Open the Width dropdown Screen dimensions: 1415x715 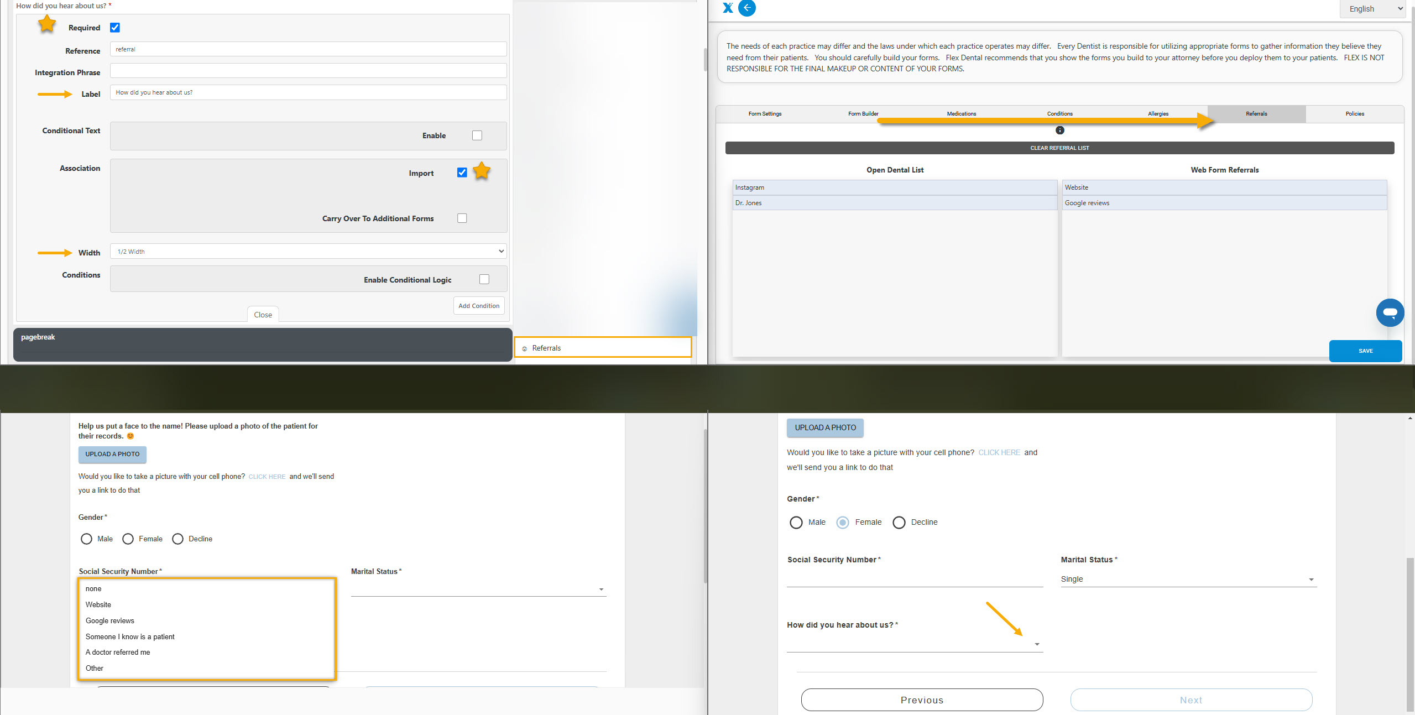(x=308, y=252)
